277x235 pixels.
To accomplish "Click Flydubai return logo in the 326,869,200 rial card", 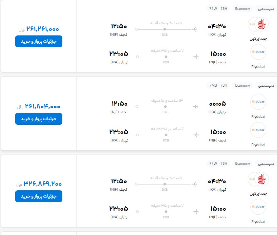I will click(x=258, y=207).
